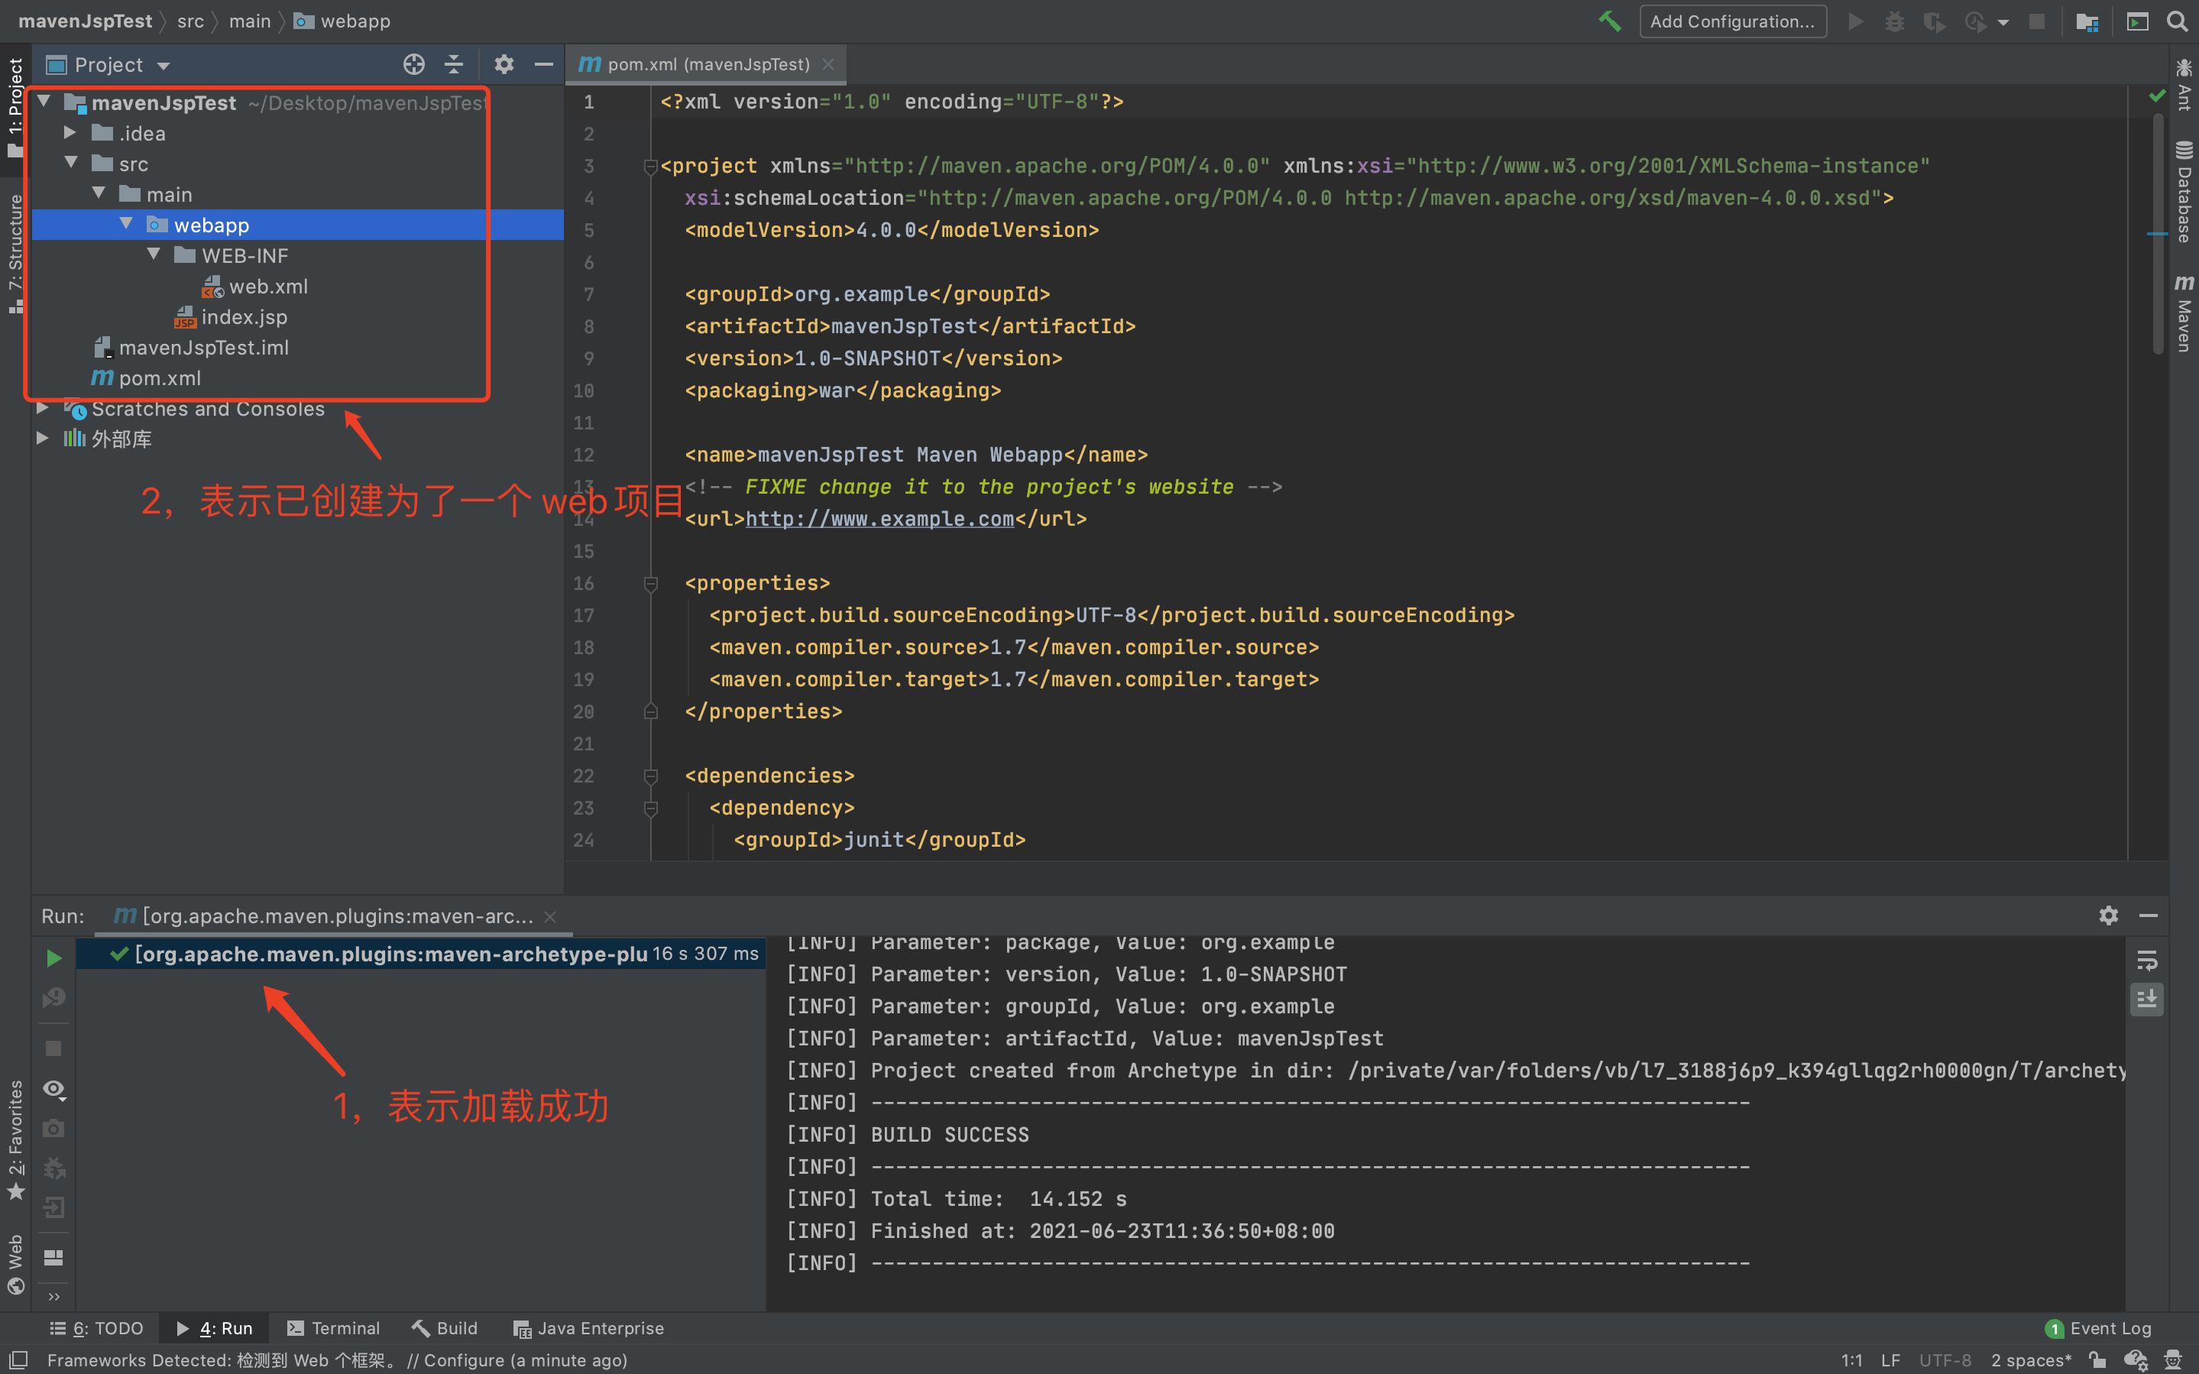Click the locate-in-project-tree target icon

(x=413, y=64)
